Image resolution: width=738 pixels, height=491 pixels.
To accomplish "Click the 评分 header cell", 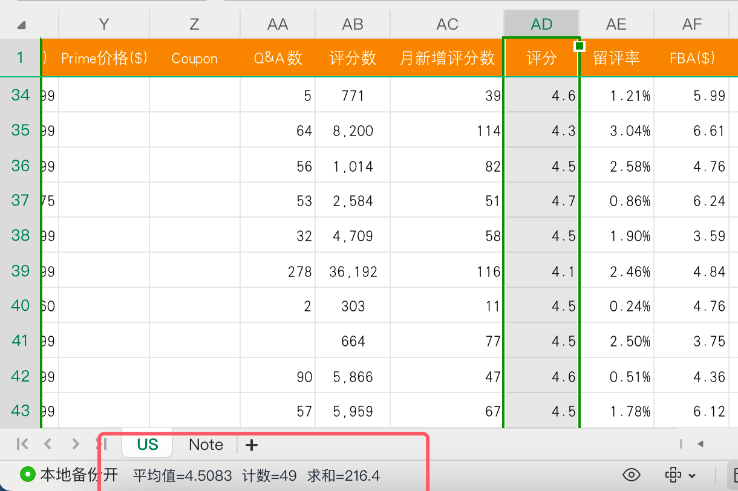I will click(x=541, y=58).
